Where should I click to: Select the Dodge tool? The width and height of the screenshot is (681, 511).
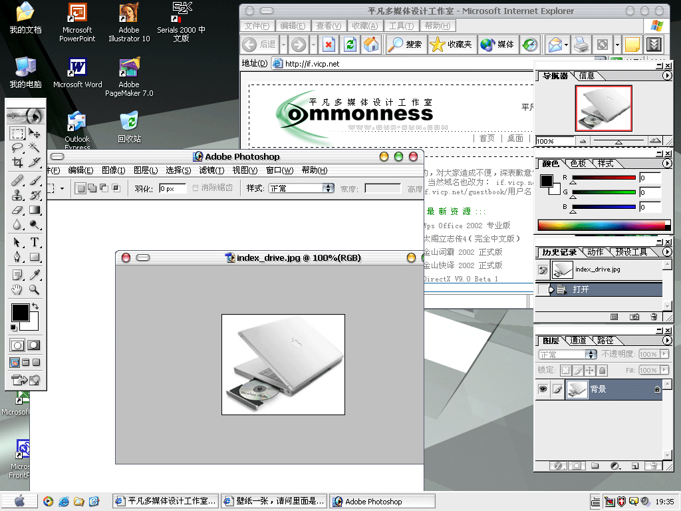pos(35,225)
